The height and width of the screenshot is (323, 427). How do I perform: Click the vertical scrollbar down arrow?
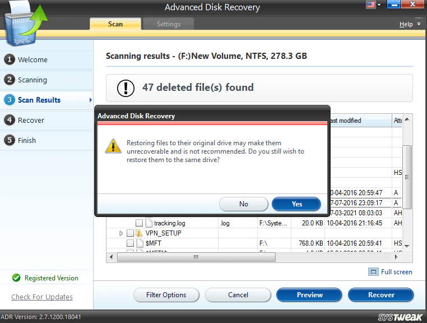[x=407, y=246]
